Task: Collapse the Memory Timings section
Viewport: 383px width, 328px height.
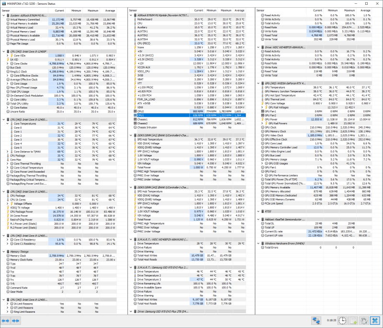Action: (4, 251)
